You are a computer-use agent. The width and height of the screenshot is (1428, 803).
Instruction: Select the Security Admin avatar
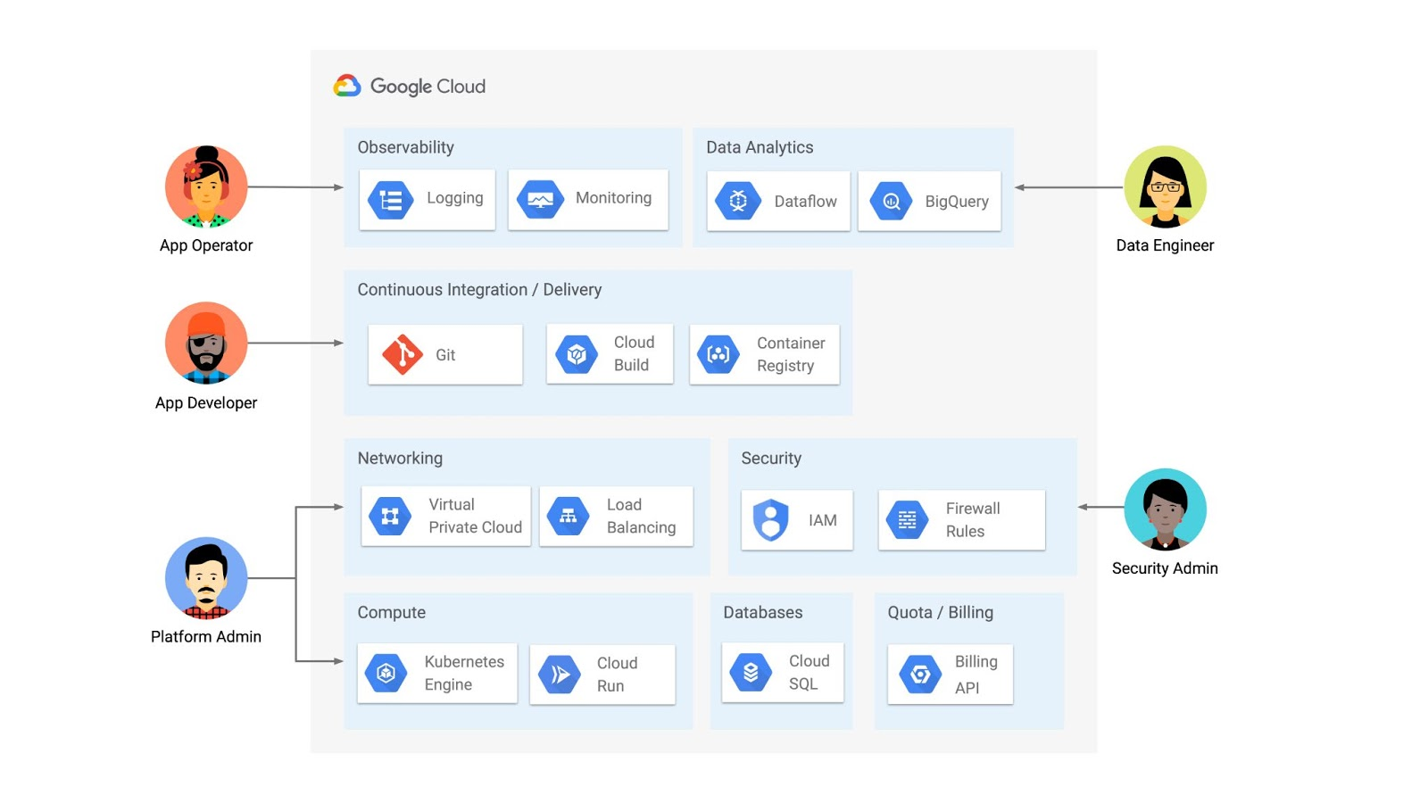pyautogui.click(x=1165, y=509)
